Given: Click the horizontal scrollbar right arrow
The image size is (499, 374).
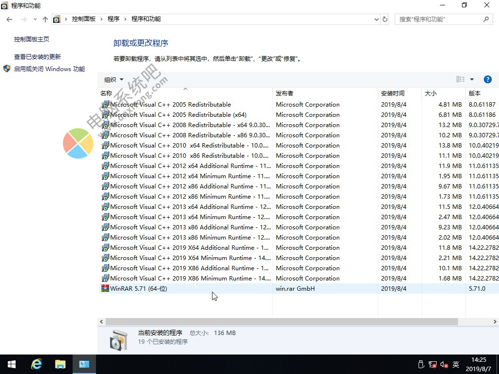Looking at the screenshot, I should tap(495, 322).
